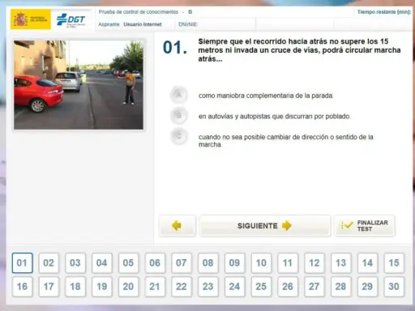
Task: Switch to question 14
Action: coord(367,262)
